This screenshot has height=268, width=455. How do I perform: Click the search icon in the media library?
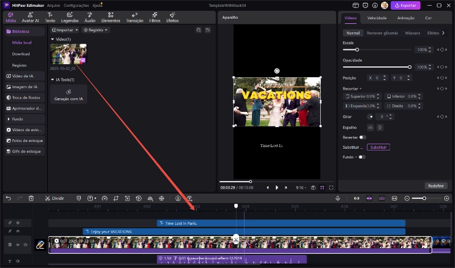coord(200,30)
